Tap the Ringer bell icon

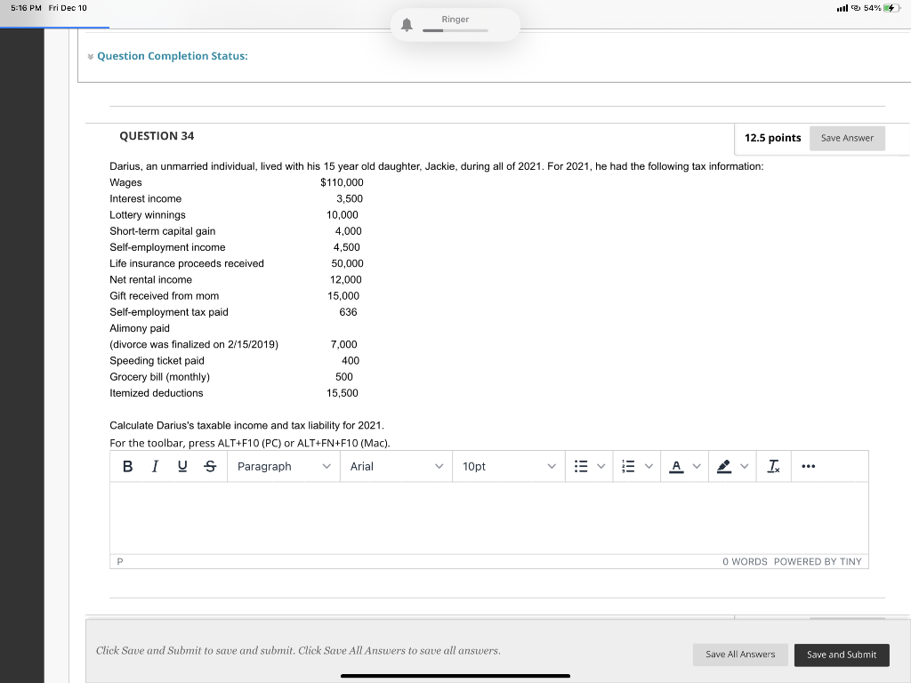pyautogui.click(x=407, y=25)
